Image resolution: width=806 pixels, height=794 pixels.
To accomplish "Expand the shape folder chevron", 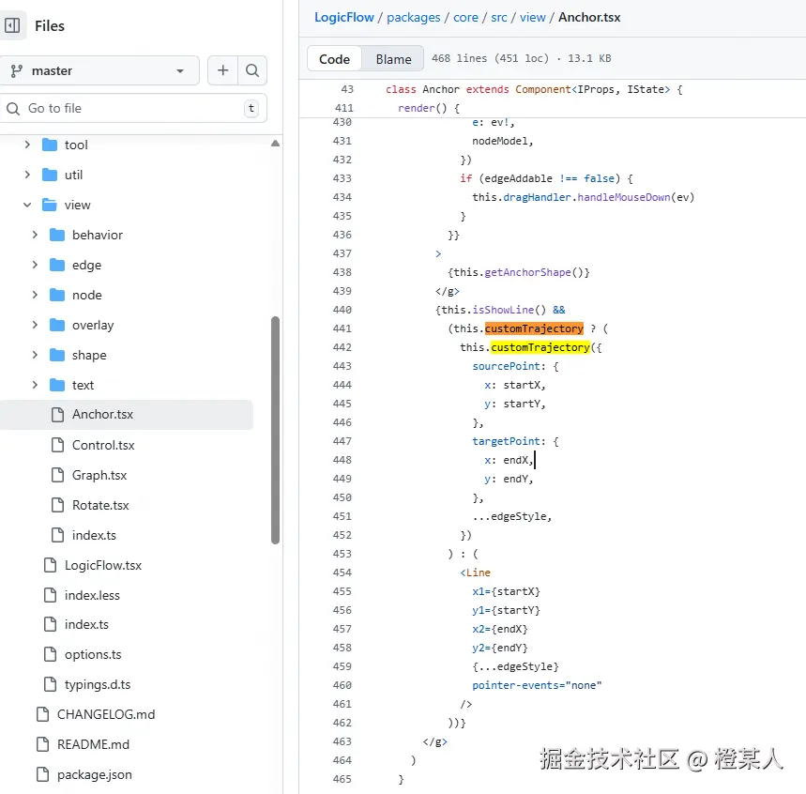I will [35, 355].
